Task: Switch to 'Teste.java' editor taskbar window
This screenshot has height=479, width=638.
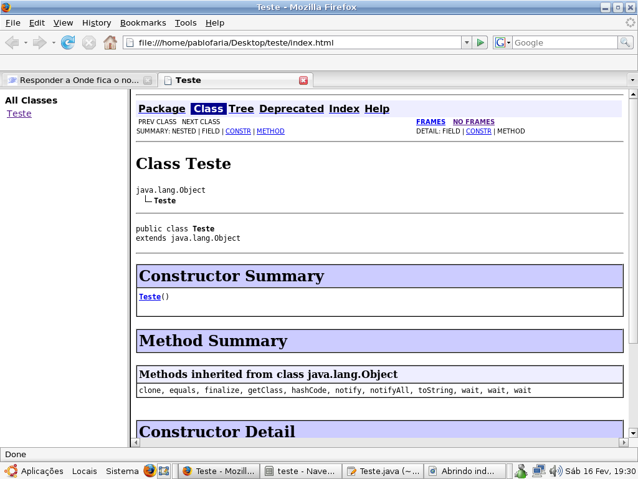Action: 383,472
